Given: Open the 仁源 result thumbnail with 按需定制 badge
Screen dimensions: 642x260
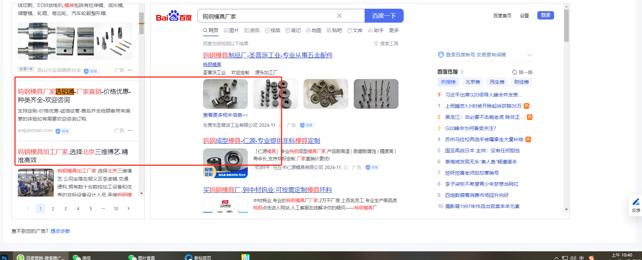Looking at the screenshot, I should tap(225, 163).
